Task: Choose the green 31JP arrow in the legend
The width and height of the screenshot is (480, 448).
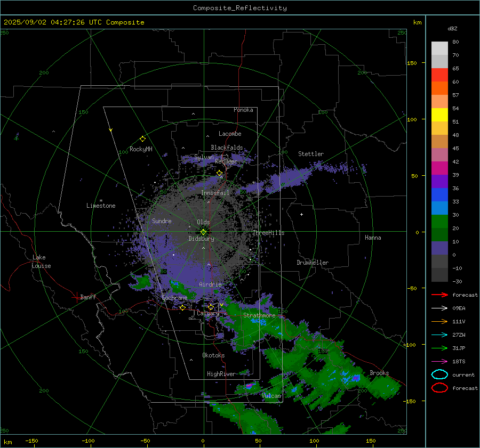Action: pyautogui.click(x=439, y=348)
